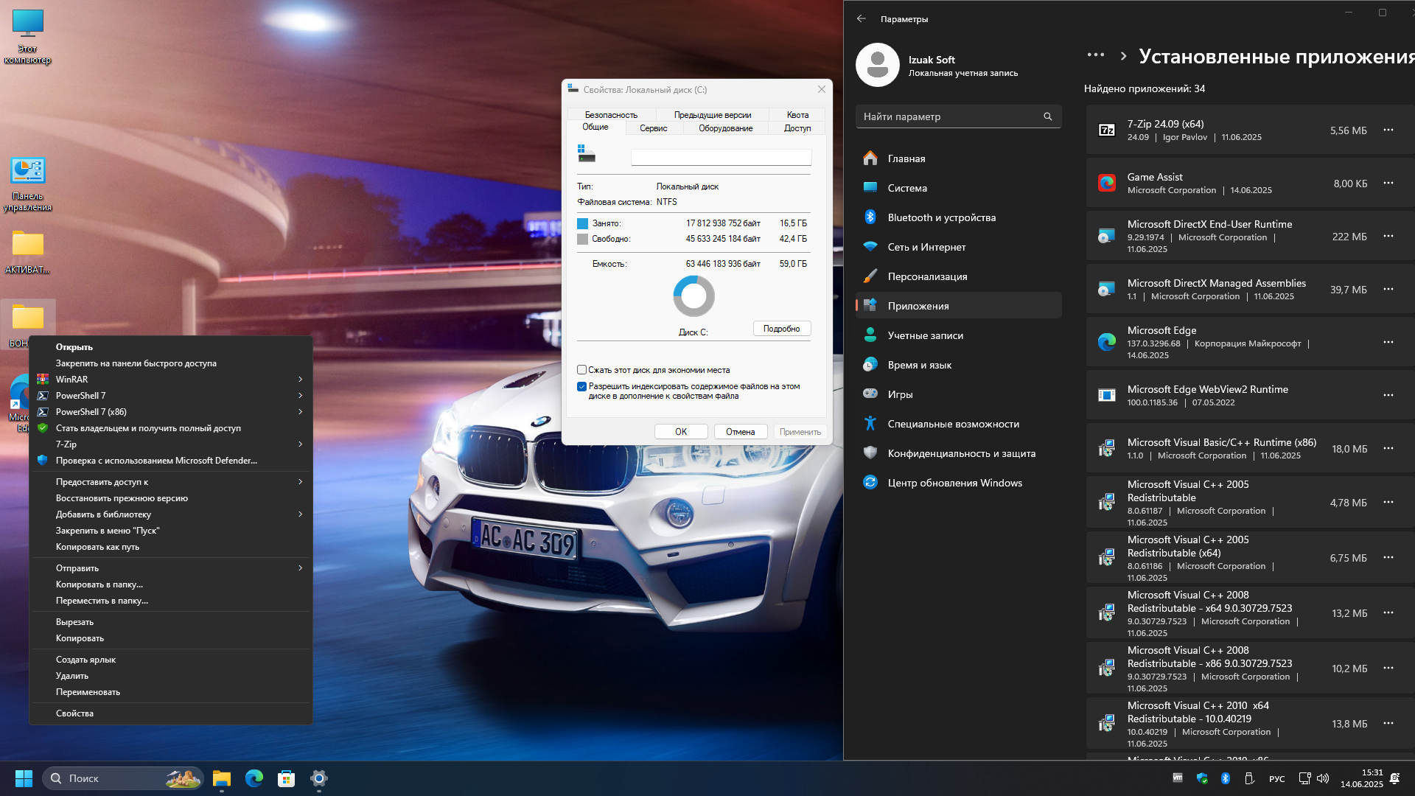Click OK in disk properties dialog

[681, 432]
